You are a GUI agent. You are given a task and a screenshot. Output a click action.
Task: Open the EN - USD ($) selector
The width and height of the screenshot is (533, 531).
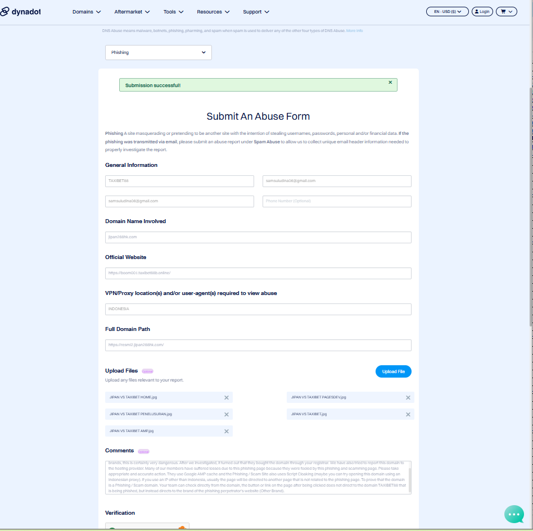448,12
